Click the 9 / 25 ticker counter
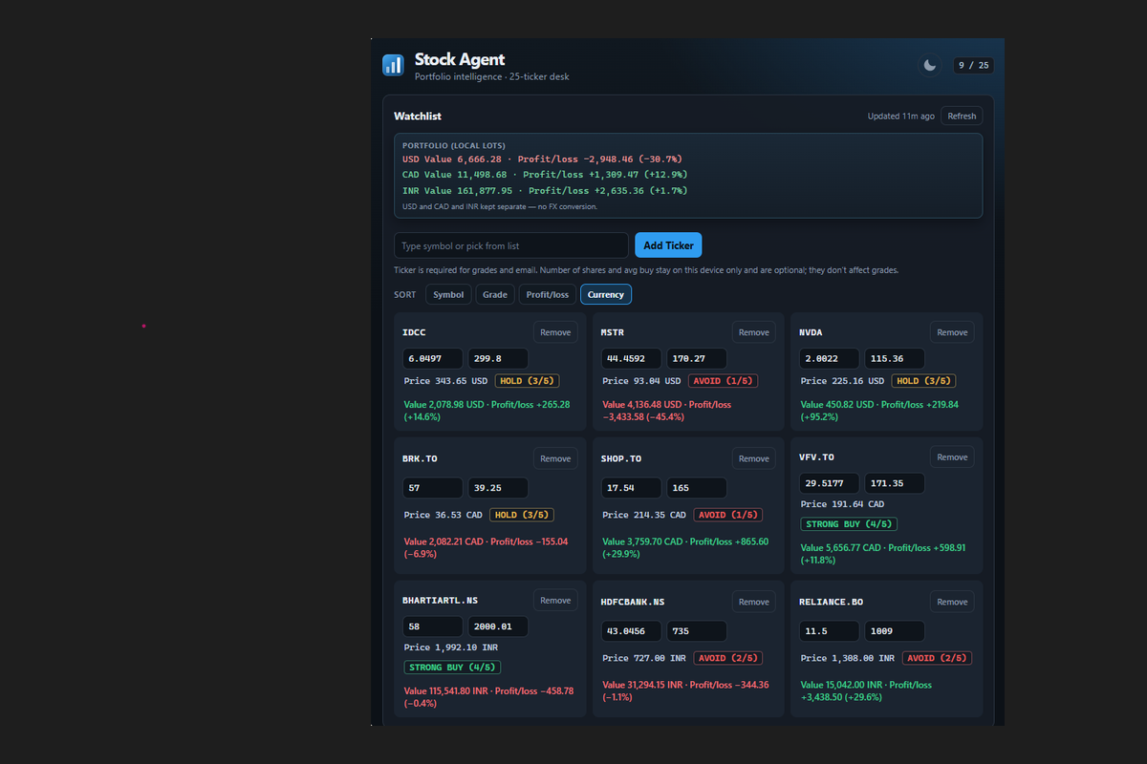This screenshot has height=764, width=1147. [x=973, y=65]
